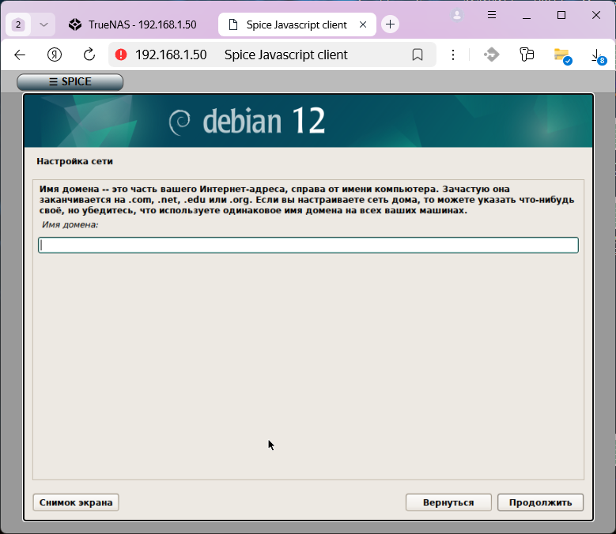Image resolution: width=616 pixels, height=534 pixels.
Task: Click the Продолжить button
Action: [540, 502]
